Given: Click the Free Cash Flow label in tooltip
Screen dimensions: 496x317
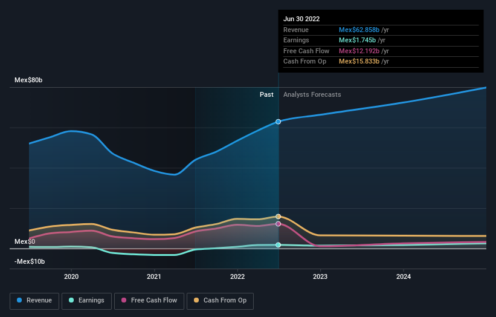Looking at the screenshot, I should (x=306, y=51).
